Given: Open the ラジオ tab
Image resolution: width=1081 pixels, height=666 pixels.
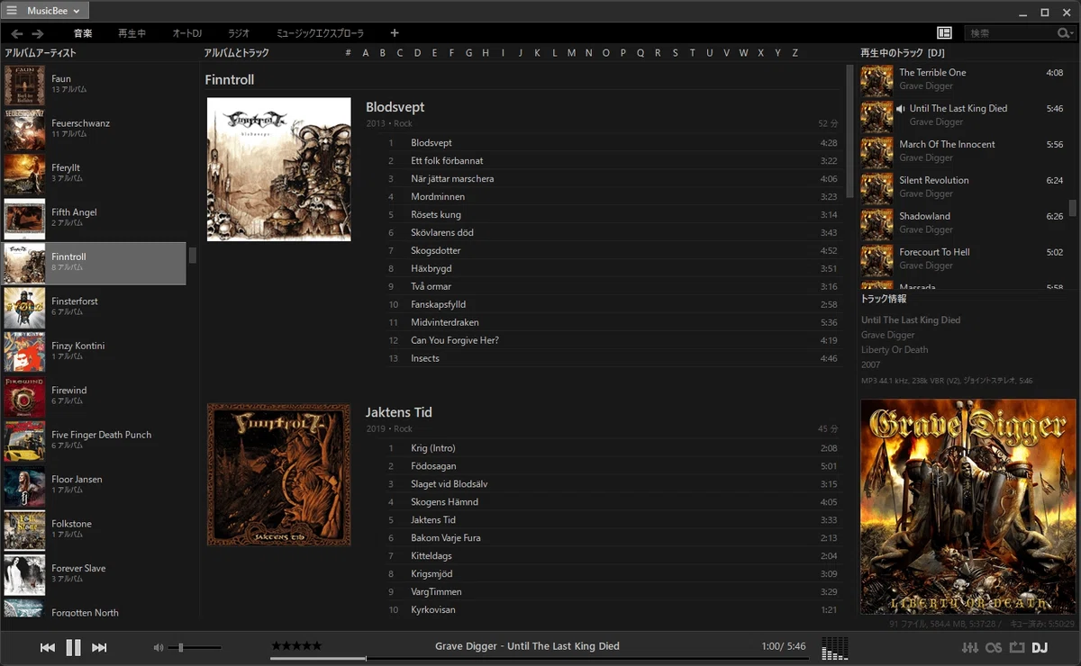Looking at the screenshot, I should click(239, 33).
